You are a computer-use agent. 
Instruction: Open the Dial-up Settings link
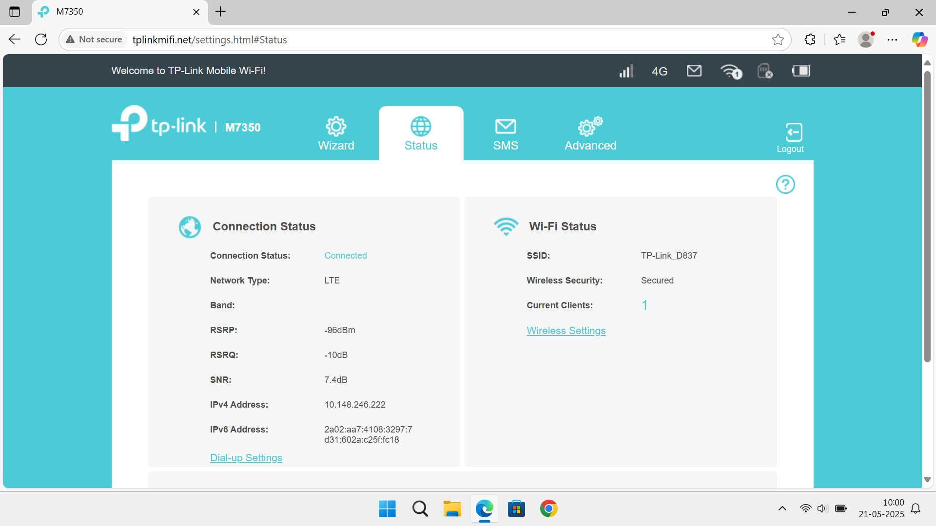pyautogui.click(x=246, y=458)
